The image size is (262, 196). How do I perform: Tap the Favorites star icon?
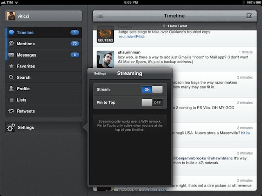tap(11, 66)
